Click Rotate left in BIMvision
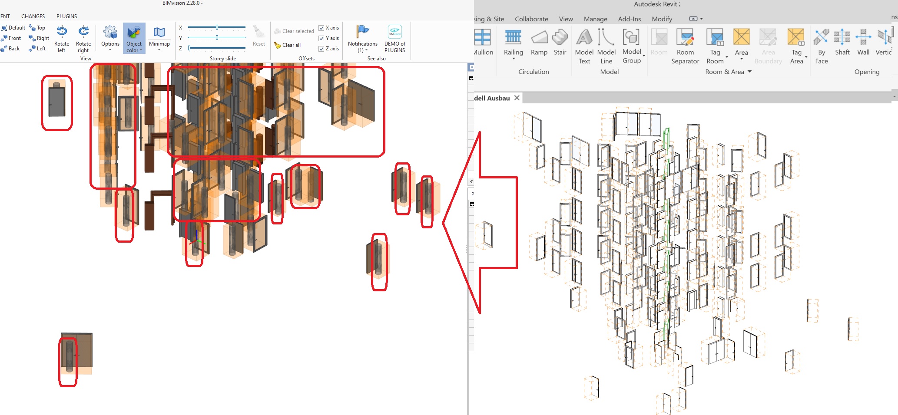The width and height of the screenshot is (898, 415). [x=61, y=38]
